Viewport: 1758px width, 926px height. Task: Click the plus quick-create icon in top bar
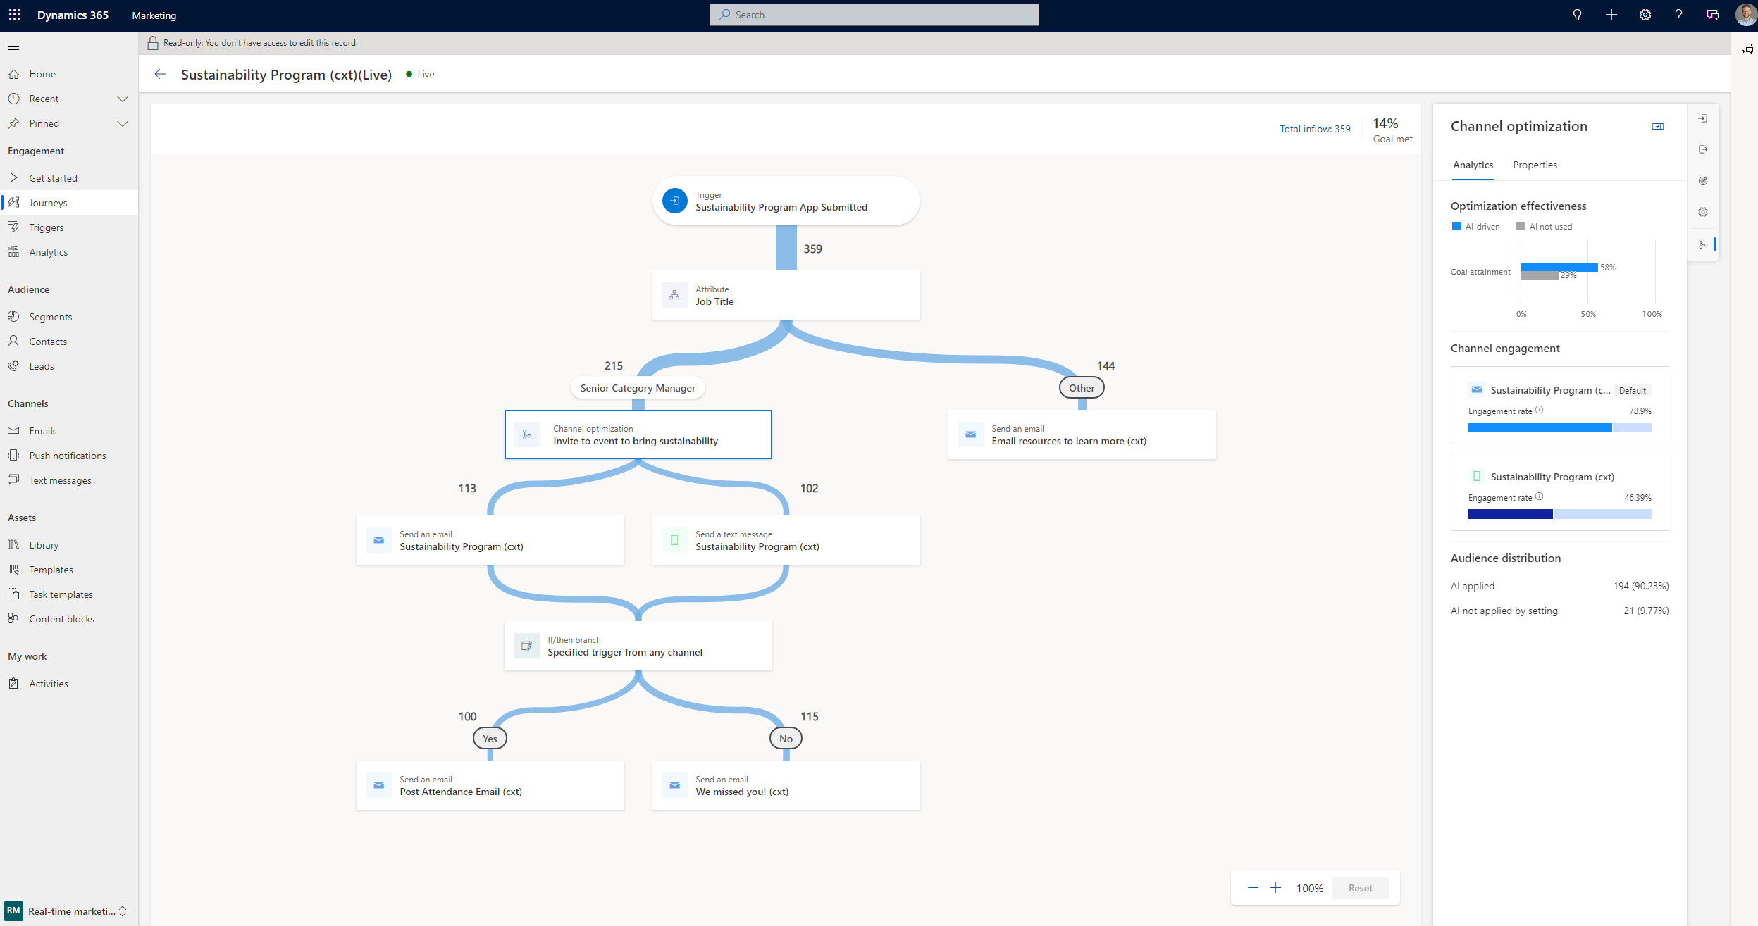(x=1611, y=15)
